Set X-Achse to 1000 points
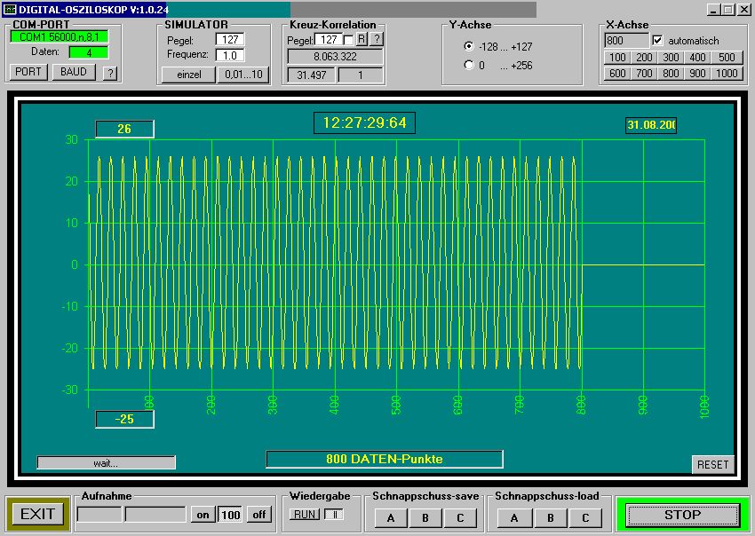The image size is (755, 536). point(727,74)
